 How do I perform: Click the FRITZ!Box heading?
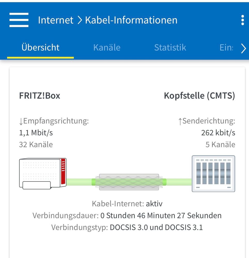[40, 96]
